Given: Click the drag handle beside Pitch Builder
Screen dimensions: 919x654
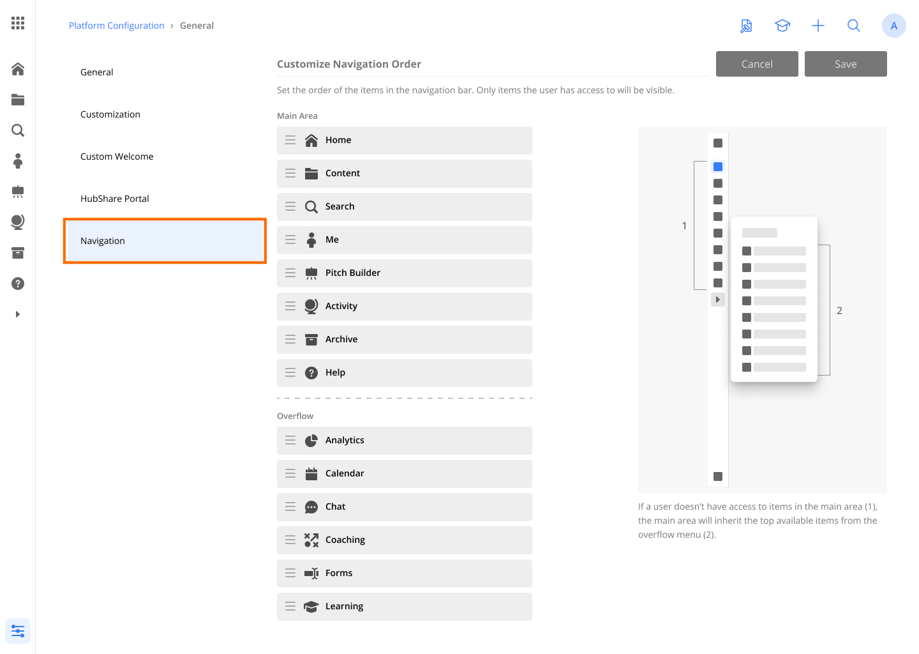Looking at the screenshot, I should [290, 273].
